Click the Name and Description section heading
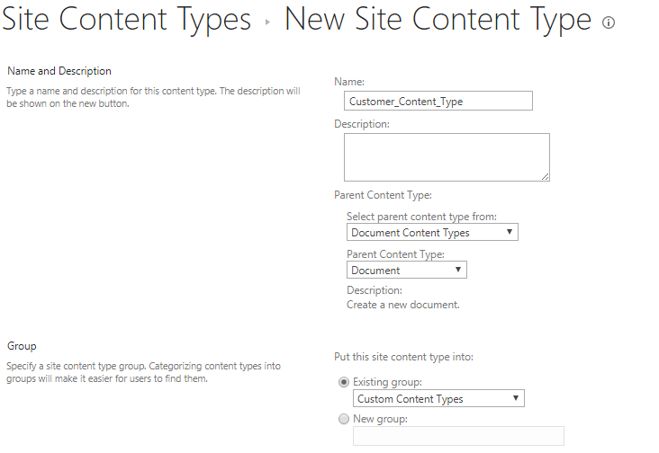The image size is (659, 453). coord(59,71)
